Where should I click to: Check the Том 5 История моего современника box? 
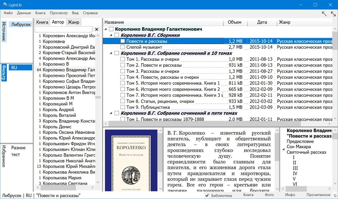[x=123, y=83]
